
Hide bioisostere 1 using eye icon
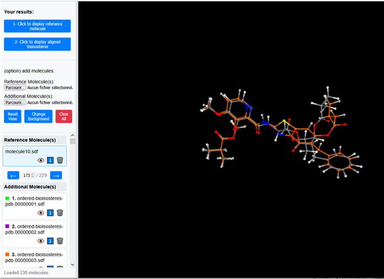(41, 213)
